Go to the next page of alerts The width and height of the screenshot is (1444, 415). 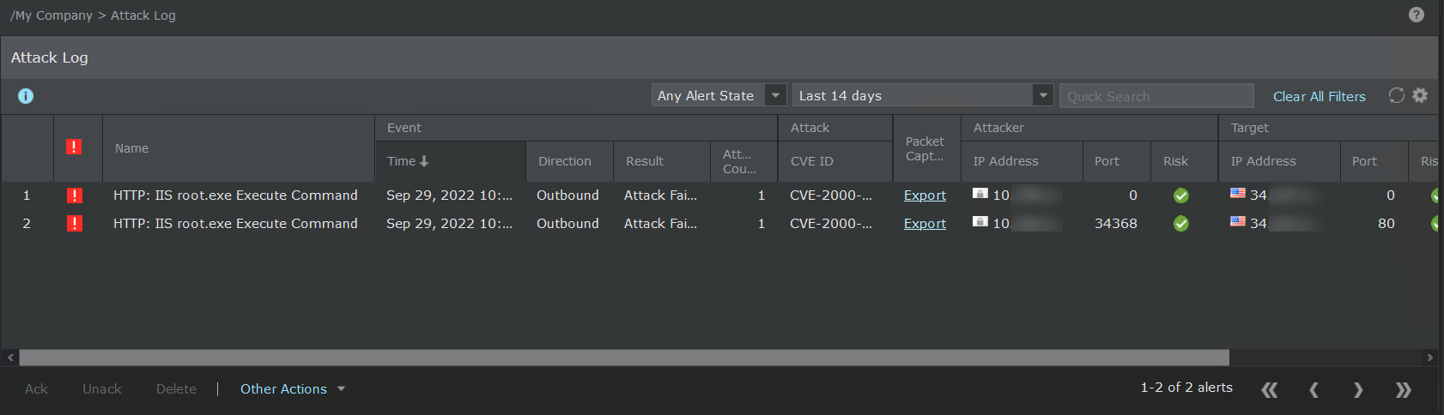(x=1358, y=390)
